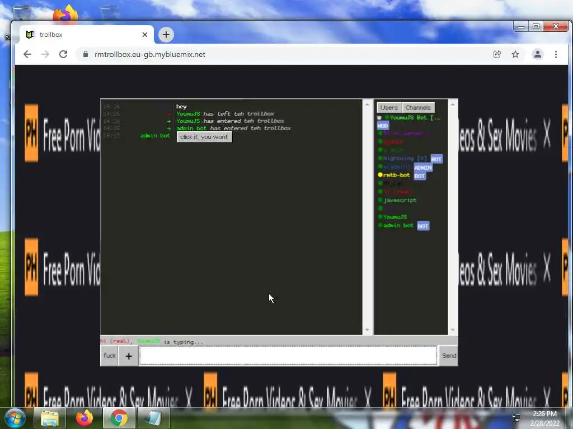The image size is (573, 429).
Task: Click the BOT badge next to rmtb-bot
Action: point(420,176)
